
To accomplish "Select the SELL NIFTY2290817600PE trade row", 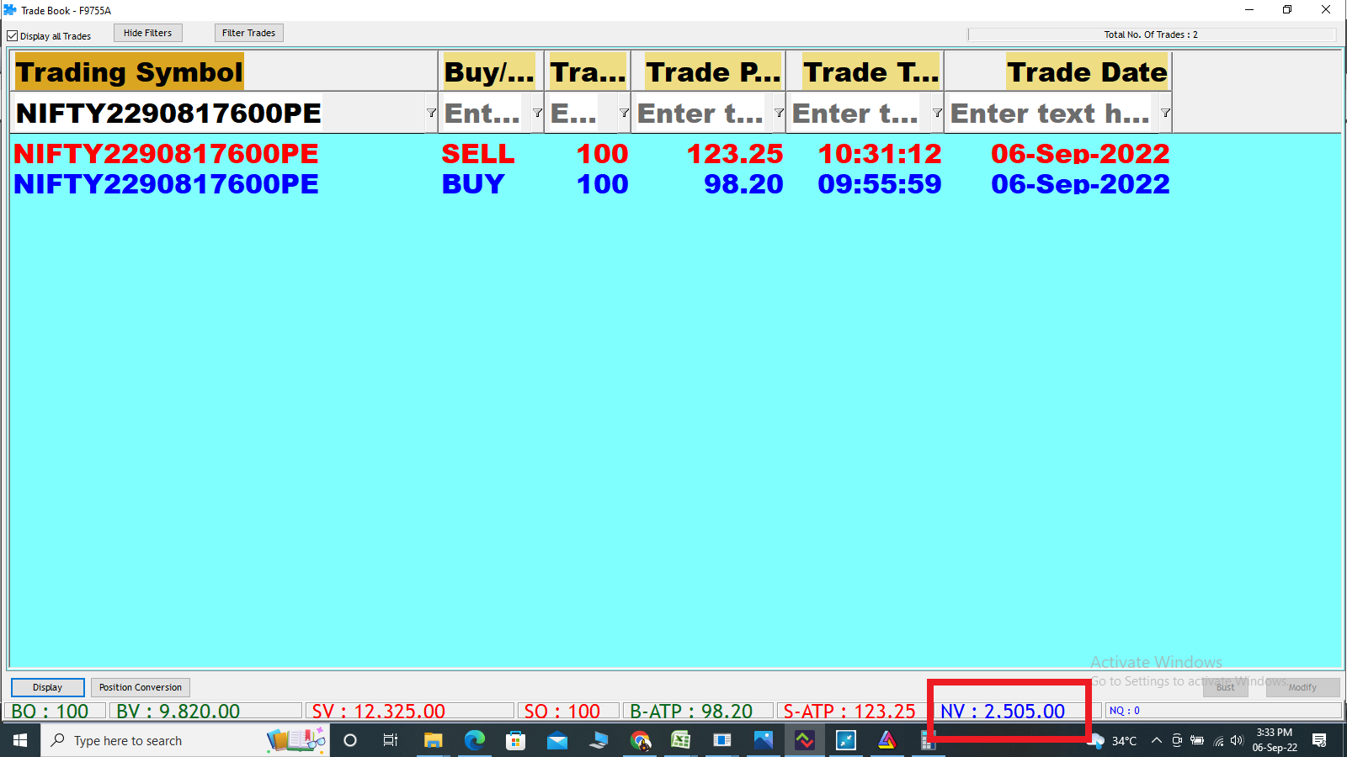I will coord(591,154).
